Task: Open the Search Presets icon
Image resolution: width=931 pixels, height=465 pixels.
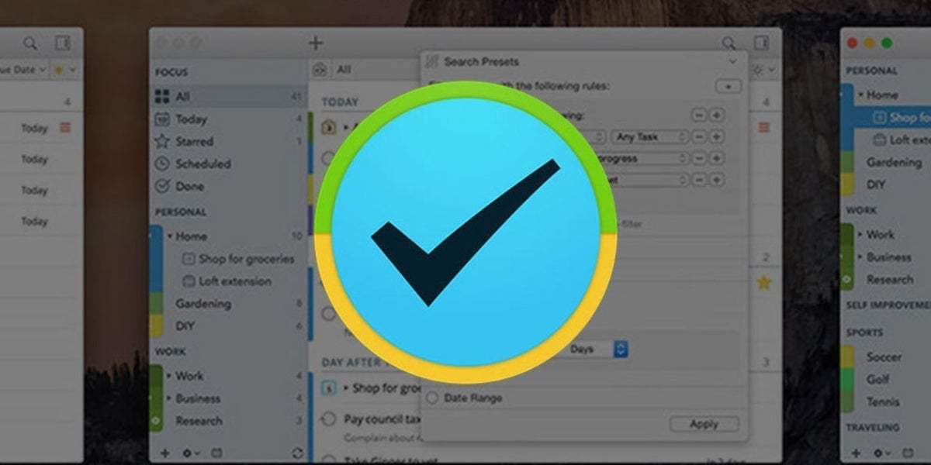Action: click(x=432, y=61)
